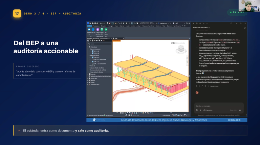Image resolution: width=260 pixels, height=145 pixels.
Task: Open the Insertar ribbon tab
Action: pos(128,26)
